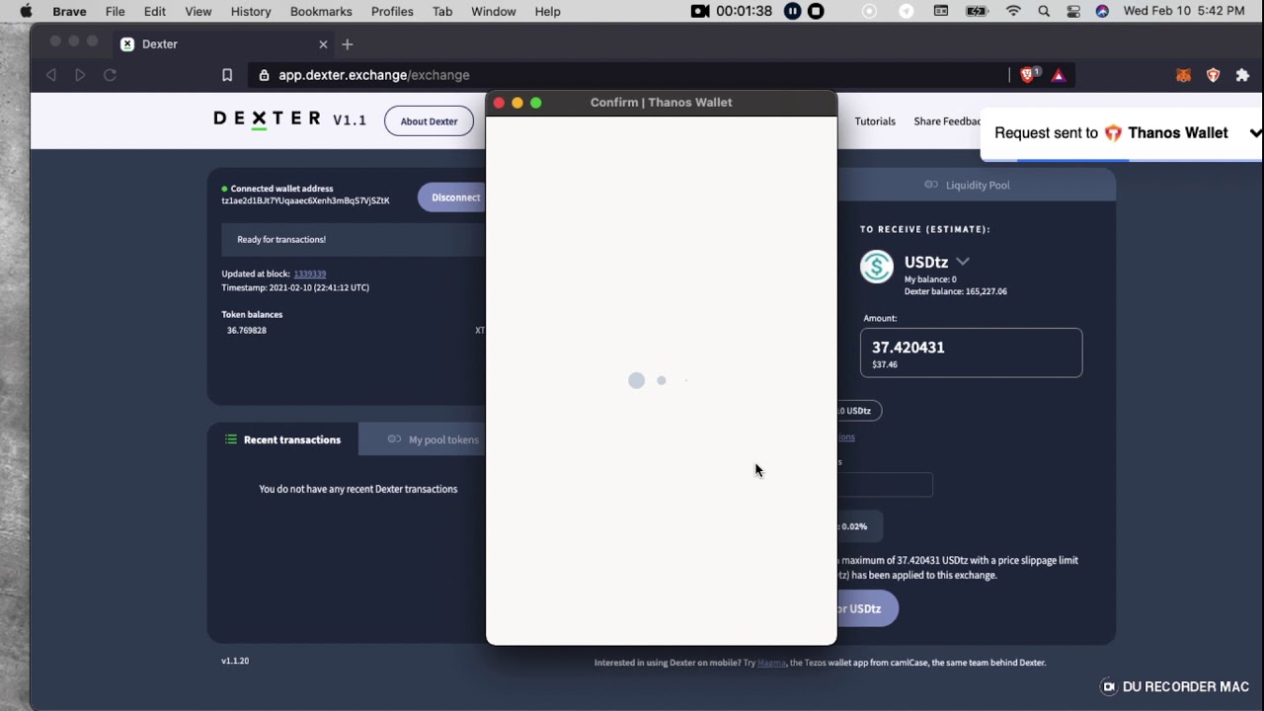
Task: Open the Thanos Wallet extension icon
Action: tap(1213, 75)
